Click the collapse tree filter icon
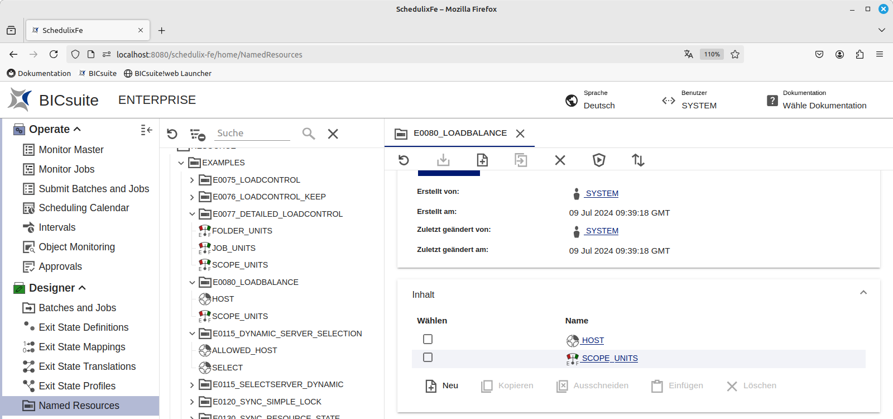Viewport: 893px width, 419px height. [x=198, y=134]
